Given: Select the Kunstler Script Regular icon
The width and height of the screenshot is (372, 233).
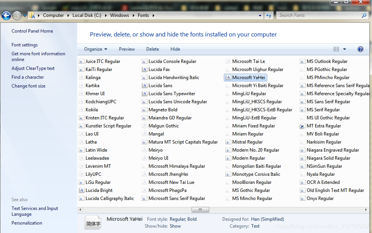Looking at the screenshot, I should [x=82, y=126].
